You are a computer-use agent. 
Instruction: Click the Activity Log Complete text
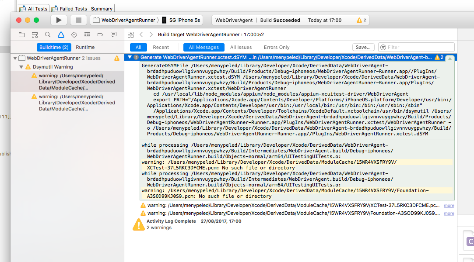tap(171, 221)
